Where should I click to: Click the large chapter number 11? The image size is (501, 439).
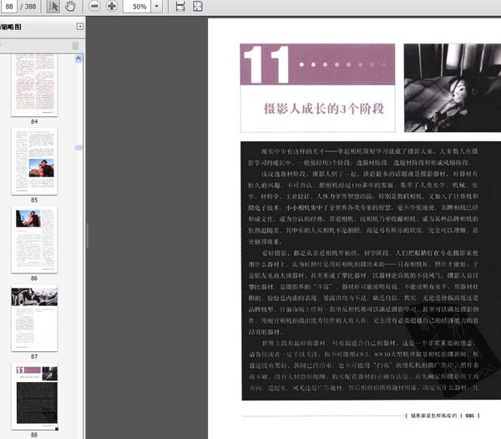266,64
